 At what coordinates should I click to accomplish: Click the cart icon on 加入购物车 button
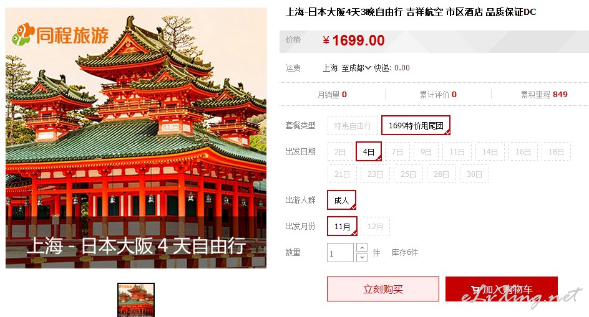475,290
